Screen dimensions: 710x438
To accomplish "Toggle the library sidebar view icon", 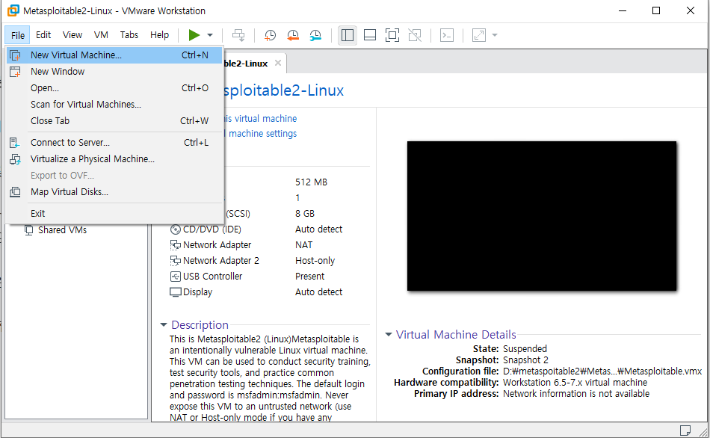I will click(348, 35).
